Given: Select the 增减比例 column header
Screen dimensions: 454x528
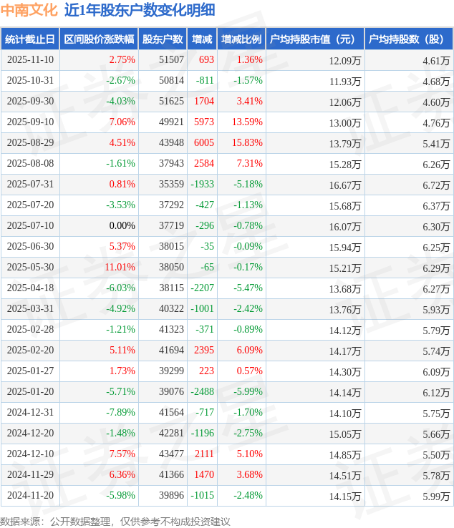Looking at the screenshot, I should [241, 39].
